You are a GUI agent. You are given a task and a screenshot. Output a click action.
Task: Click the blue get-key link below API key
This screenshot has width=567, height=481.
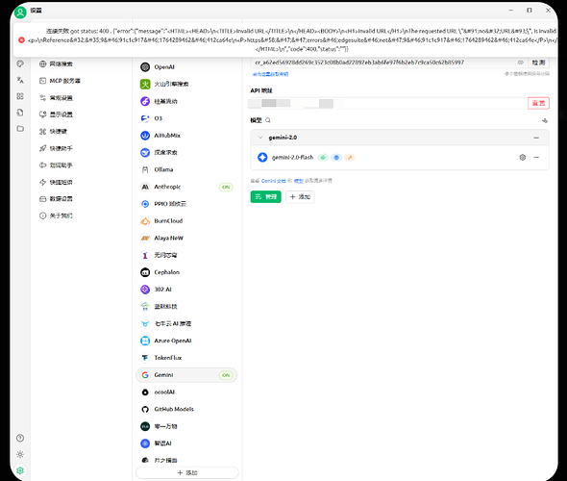point(270,74)
